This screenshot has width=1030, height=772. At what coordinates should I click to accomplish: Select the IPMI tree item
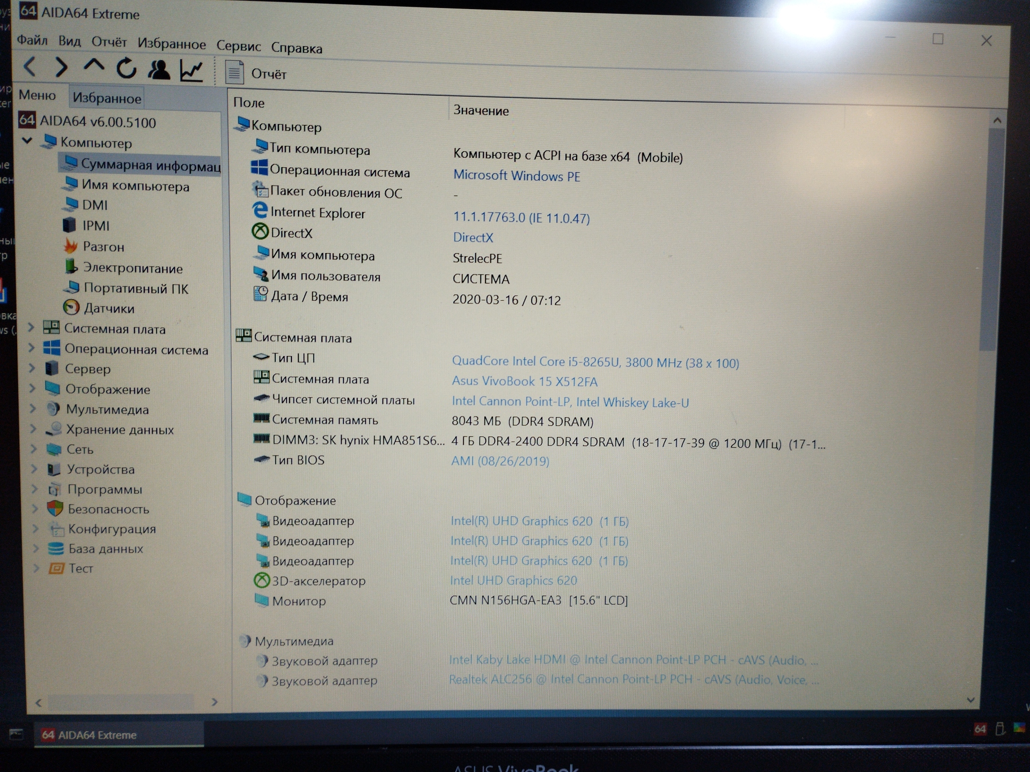coord(87,226)
